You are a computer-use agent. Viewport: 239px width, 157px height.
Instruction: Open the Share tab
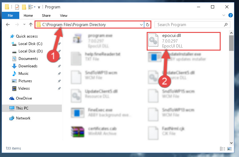click(x=46, y=16)
